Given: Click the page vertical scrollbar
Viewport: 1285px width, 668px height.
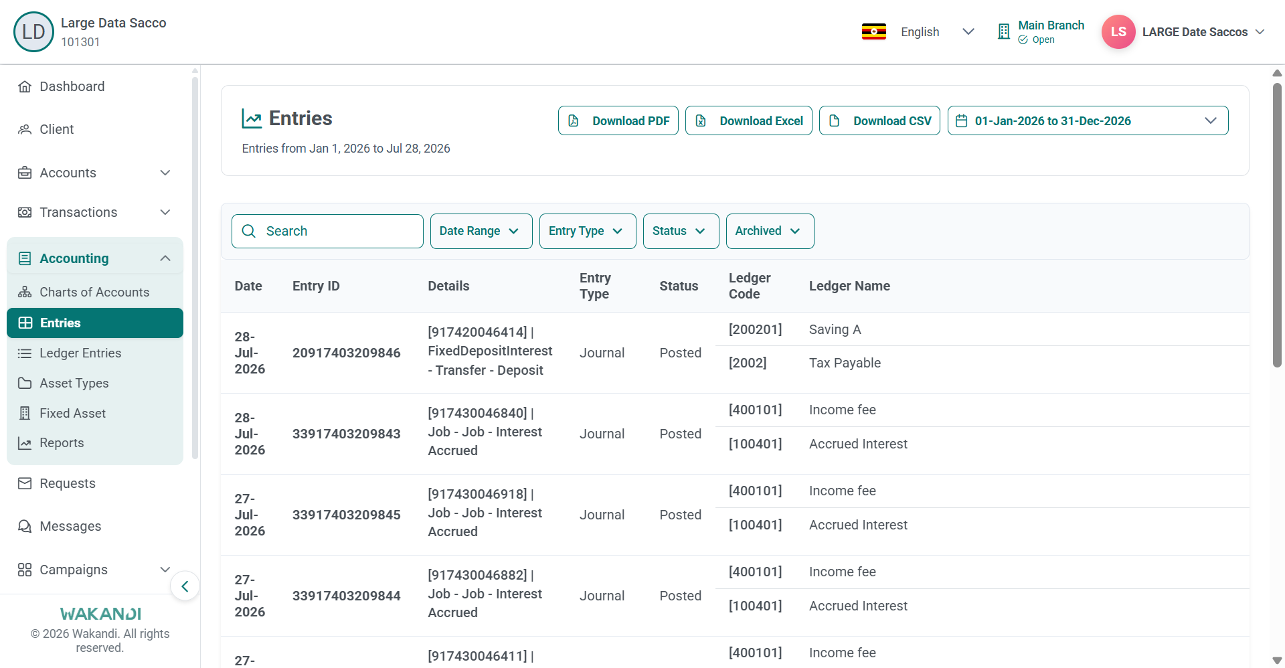Looking at the screenshot, I should pyautogui.click(x=1277, y=224).
